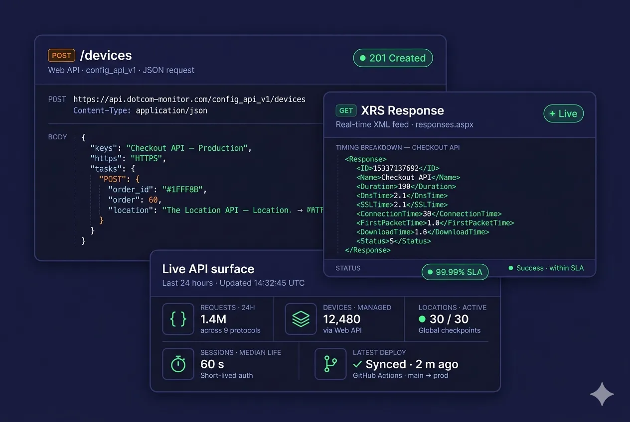This screenshot has width=630, height=422.
Task: Click Last 24 hours updated timestamp
Action: 233,283
